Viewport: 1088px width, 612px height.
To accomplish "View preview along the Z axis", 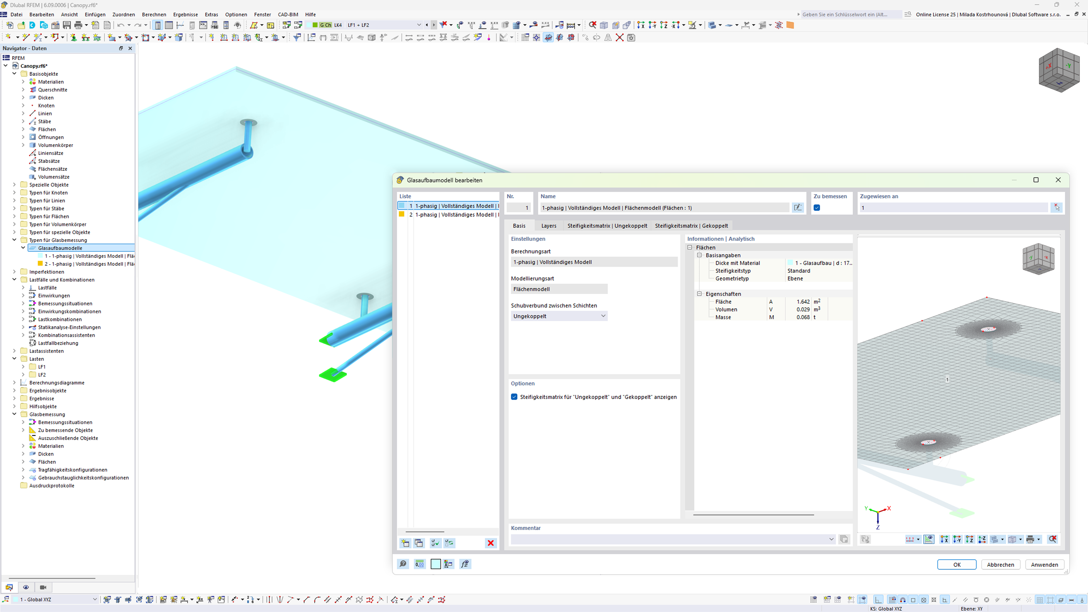I will pos(970,539).
